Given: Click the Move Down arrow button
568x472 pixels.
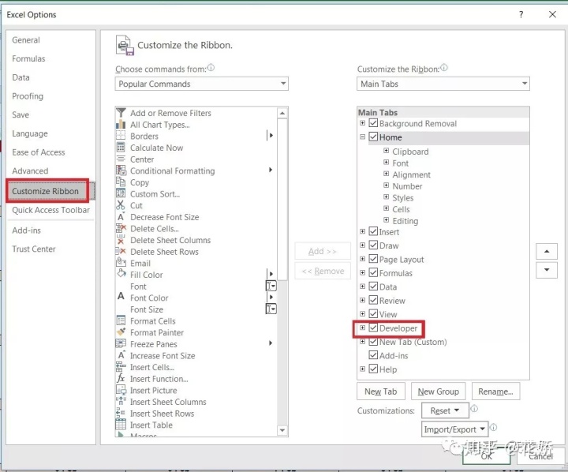Looking at the screenshot, I should pos(546,270).
